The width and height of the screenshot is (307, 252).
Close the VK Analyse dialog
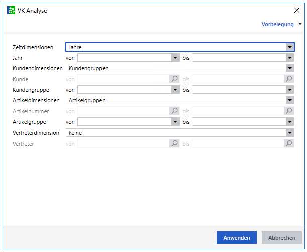pyautogui.click(x=297, y=10)
